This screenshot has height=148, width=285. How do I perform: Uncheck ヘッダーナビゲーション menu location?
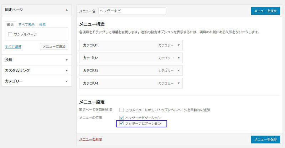click(x=121, y=118)
